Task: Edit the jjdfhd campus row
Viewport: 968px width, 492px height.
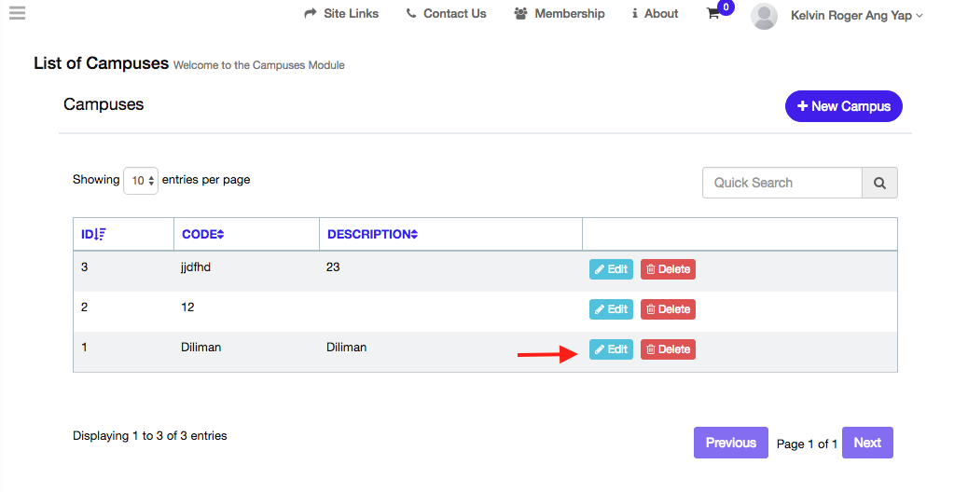Action: 611,269
